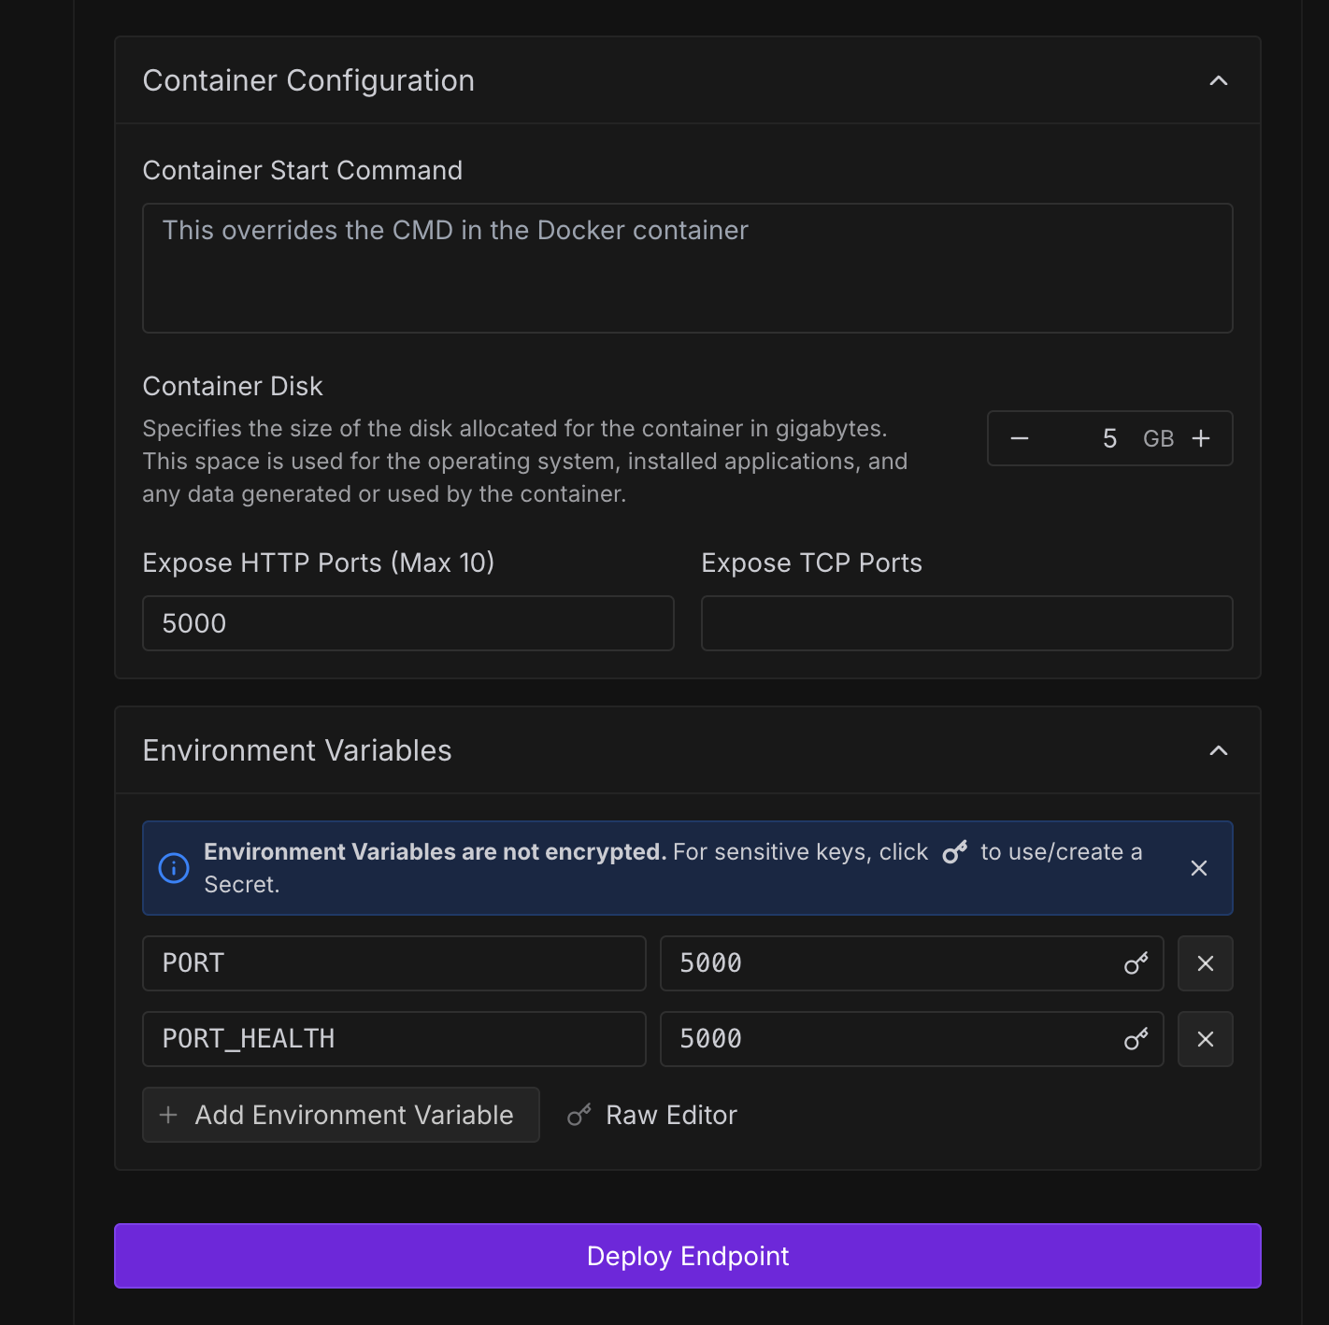1329x1325 pixels.
Task: Collapse the Container Configuration section
Action: click(x=1218, y=80)
